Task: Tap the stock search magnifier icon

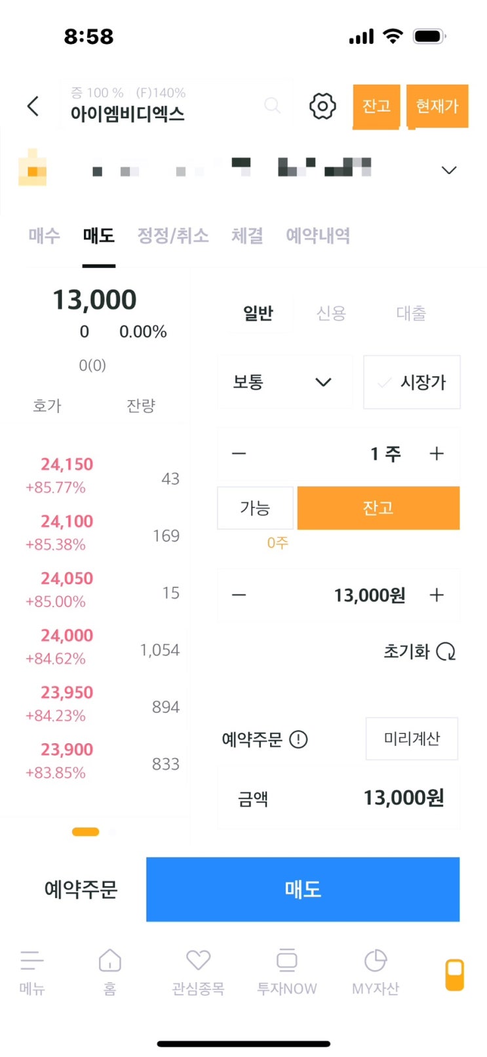Action: (x=272, y=105)
